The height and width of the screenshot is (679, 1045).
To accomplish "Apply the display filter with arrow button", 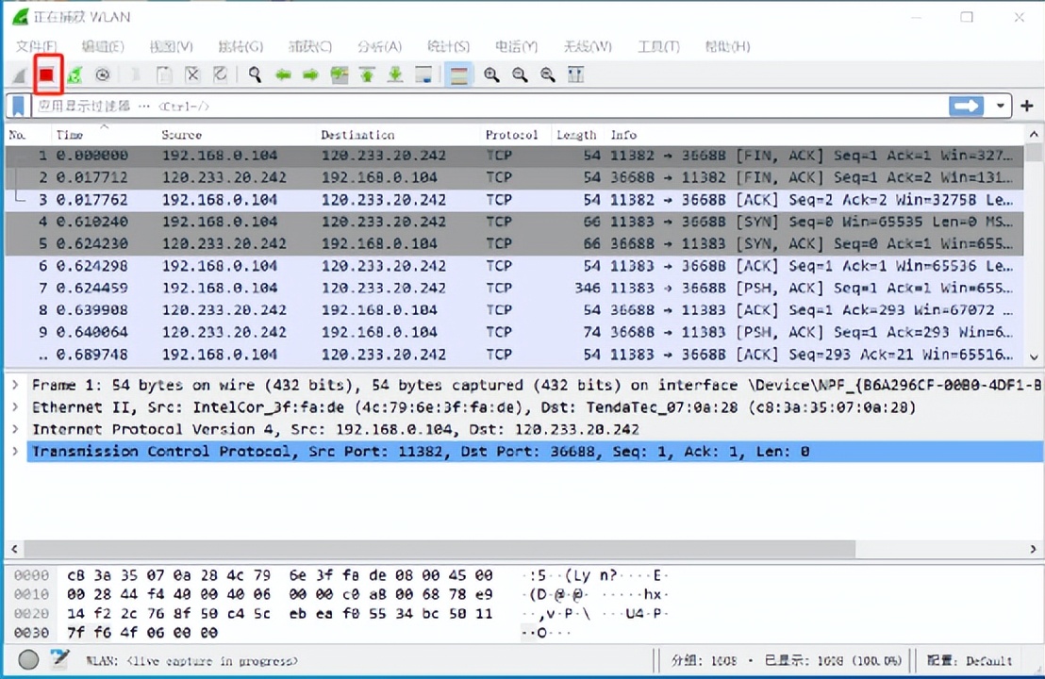I will (x=965, y=106).
